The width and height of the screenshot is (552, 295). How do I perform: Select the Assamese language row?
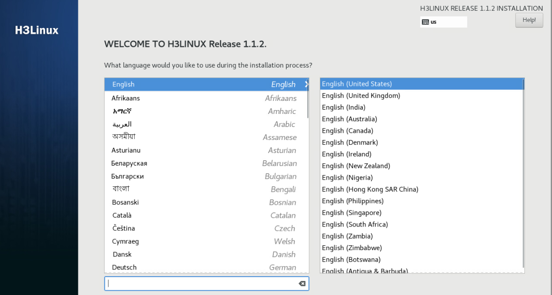(x=207, y=137)
